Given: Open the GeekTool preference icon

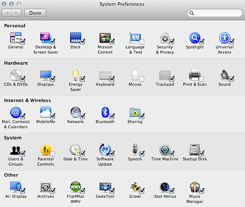Looking at the screenshot, I should point(105,187).
